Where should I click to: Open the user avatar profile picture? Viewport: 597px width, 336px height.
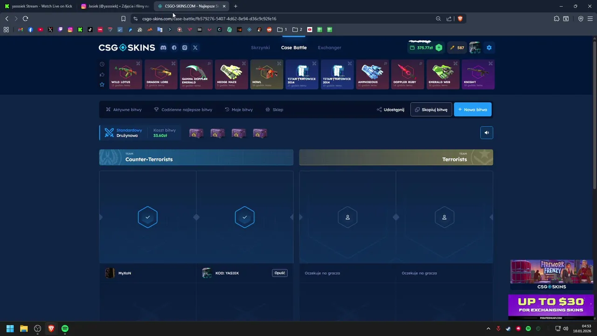click(x=475, y=48)
